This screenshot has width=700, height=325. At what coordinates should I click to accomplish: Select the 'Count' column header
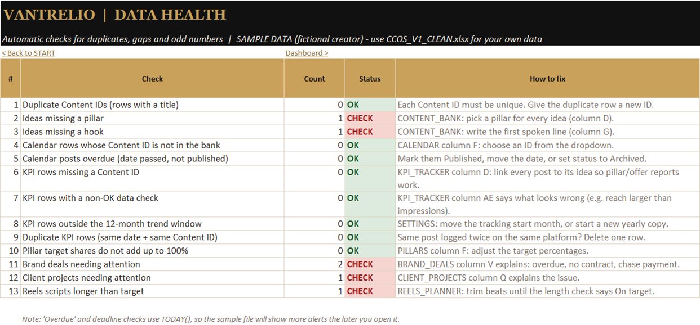point(314,79)
